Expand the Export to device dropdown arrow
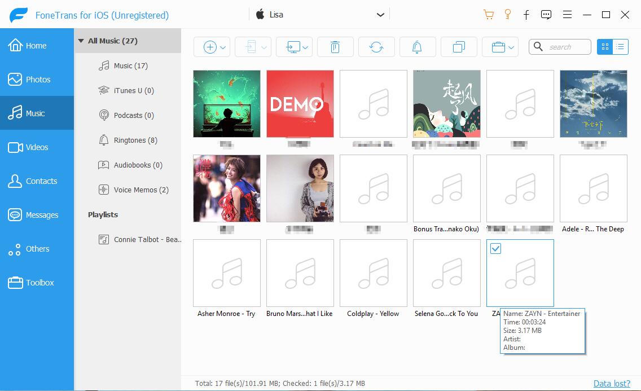The image size is (641, 391). pyautogui.click(x=264, y=47)
